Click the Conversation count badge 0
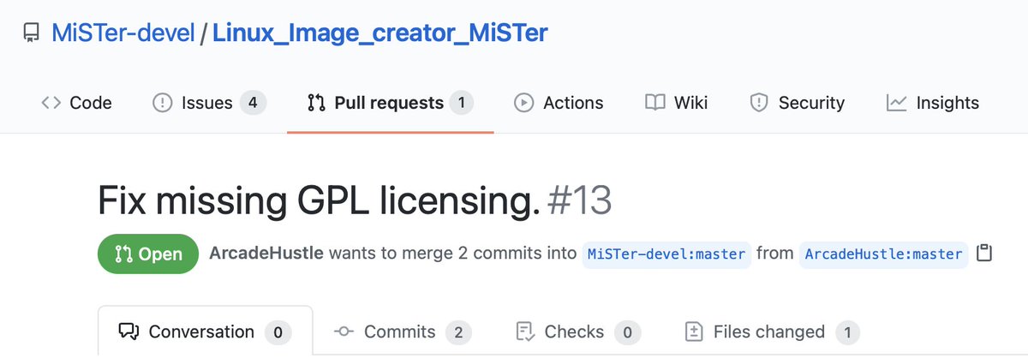The height and width of the screenshot is (364, 1028). (278, 332)
